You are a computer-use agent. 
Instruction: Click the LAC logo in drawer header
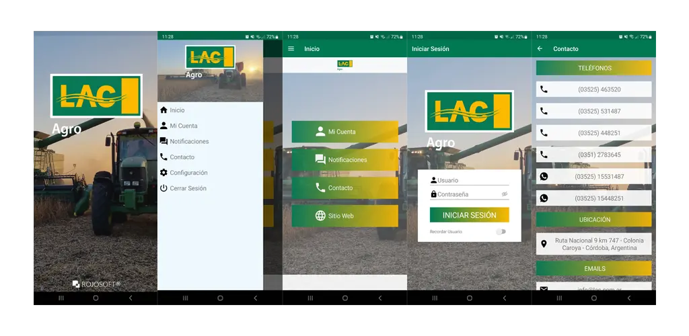[x=210, y=57]
